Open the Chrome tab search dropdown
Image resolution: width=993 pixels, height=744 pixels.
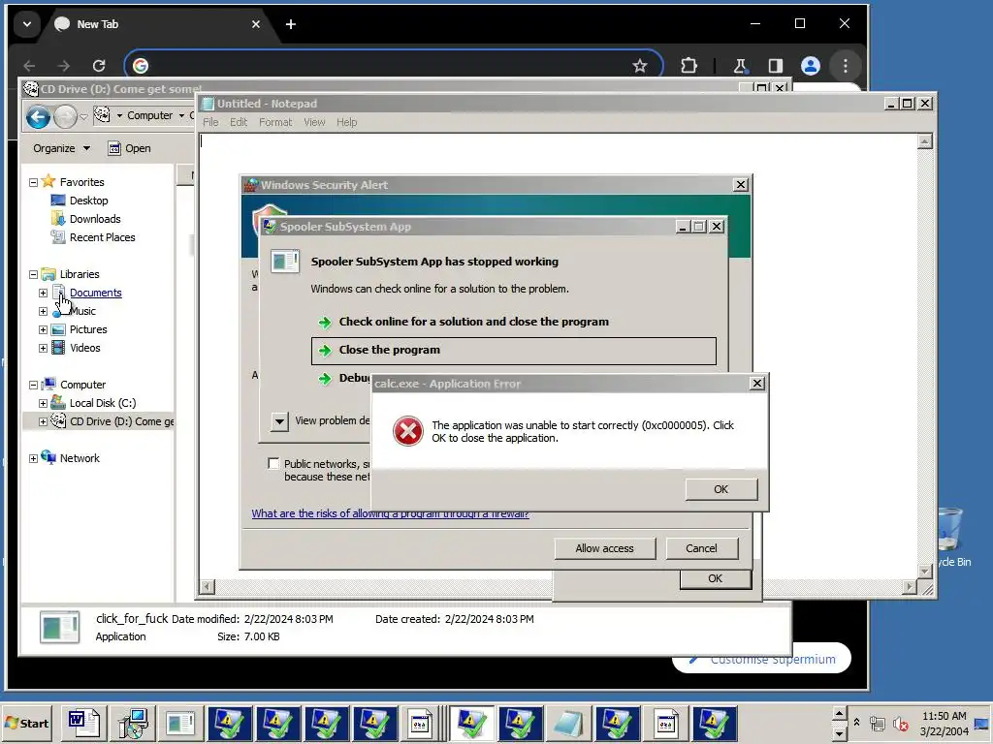coord(26,24)
